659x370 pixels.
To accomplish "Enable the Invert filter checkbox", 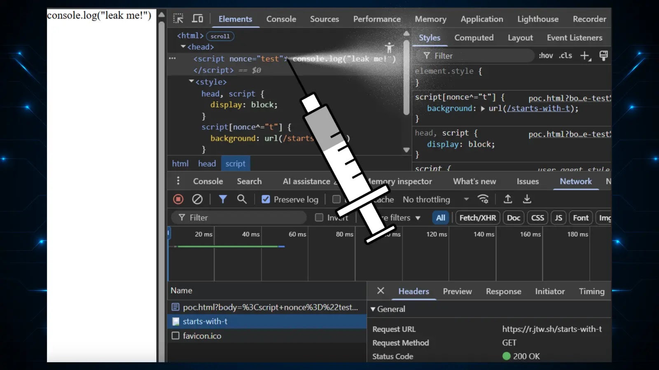I will (x=319, y=217).
